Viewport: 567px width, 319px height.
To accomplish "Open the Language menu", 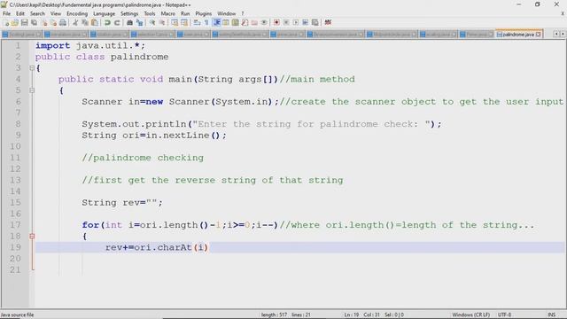I will tap(105, 13).
